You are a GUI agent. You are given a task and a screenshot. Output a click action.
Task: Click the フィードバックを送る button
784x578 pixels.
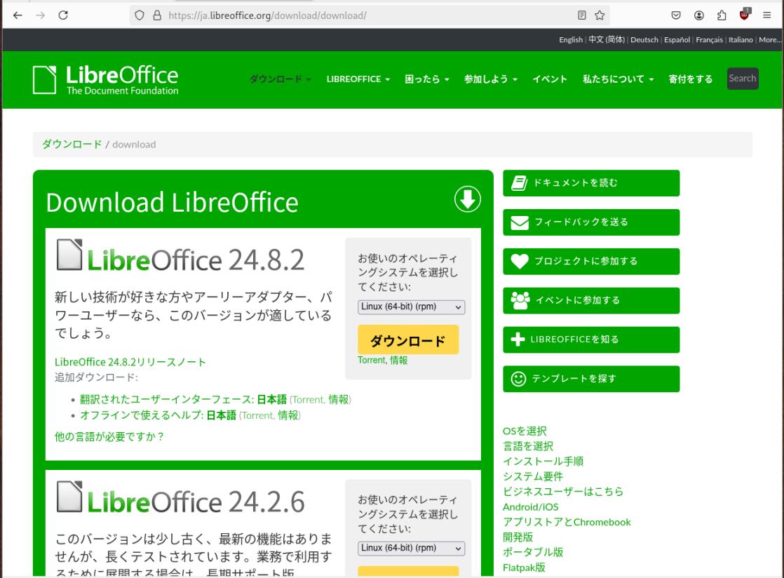591,222
